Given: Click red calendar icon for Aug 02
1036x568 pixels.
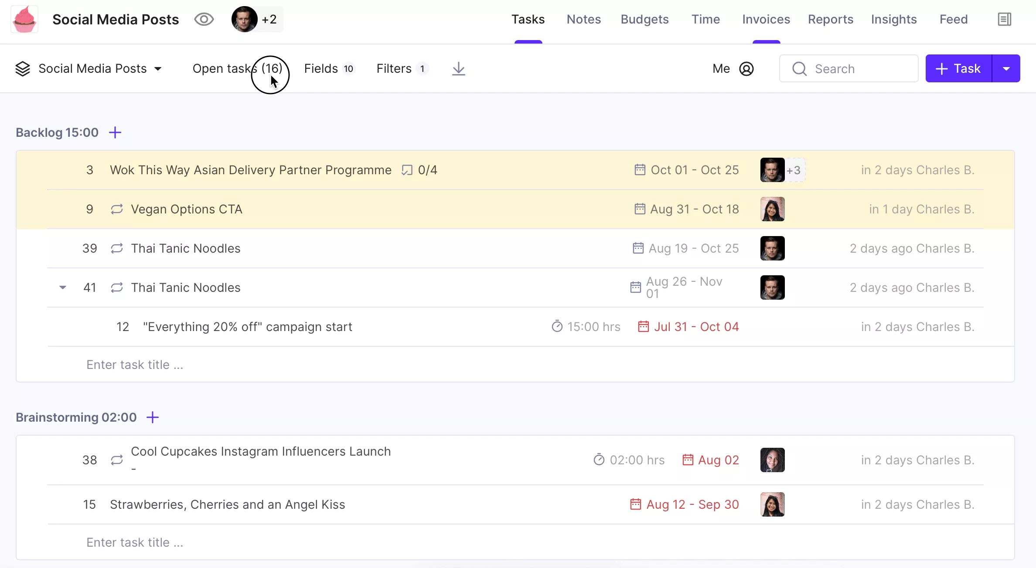Looking at the screenshot, I should click(688, 460).
